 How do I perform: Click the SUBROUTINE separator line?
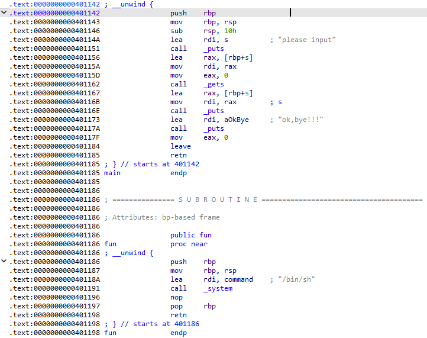coord(266,199)
